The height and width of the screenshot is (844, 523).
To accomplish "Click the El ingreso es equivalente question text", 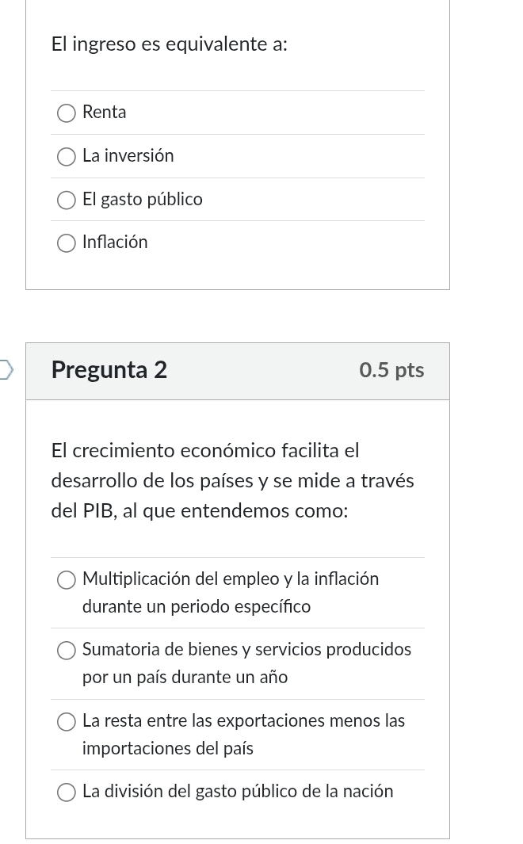I will (170, 44).
